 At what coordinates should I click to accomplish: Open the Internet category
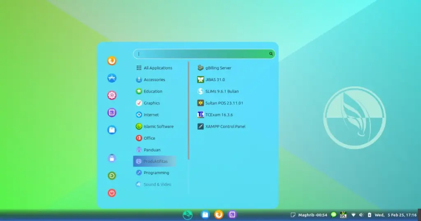tap(155, 115)
